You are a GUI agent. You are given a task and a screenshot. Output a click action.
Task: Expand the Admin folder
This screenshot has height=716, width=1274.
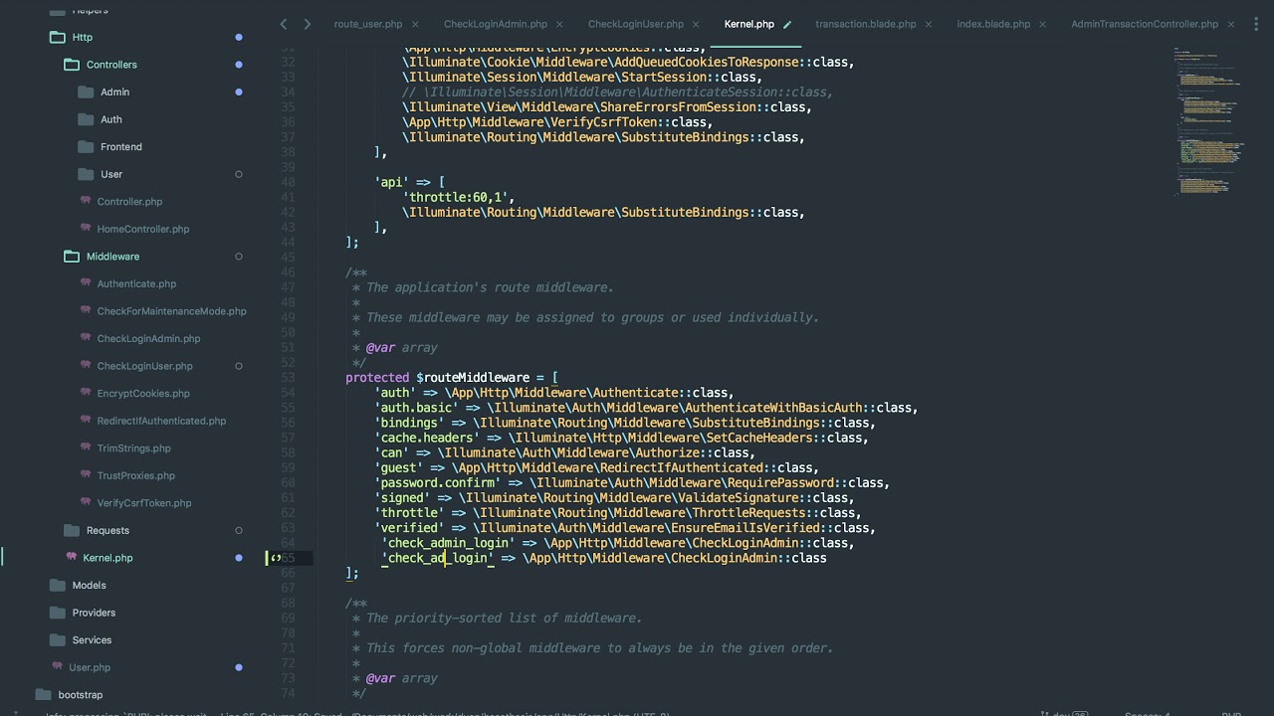tap(105, 91)
